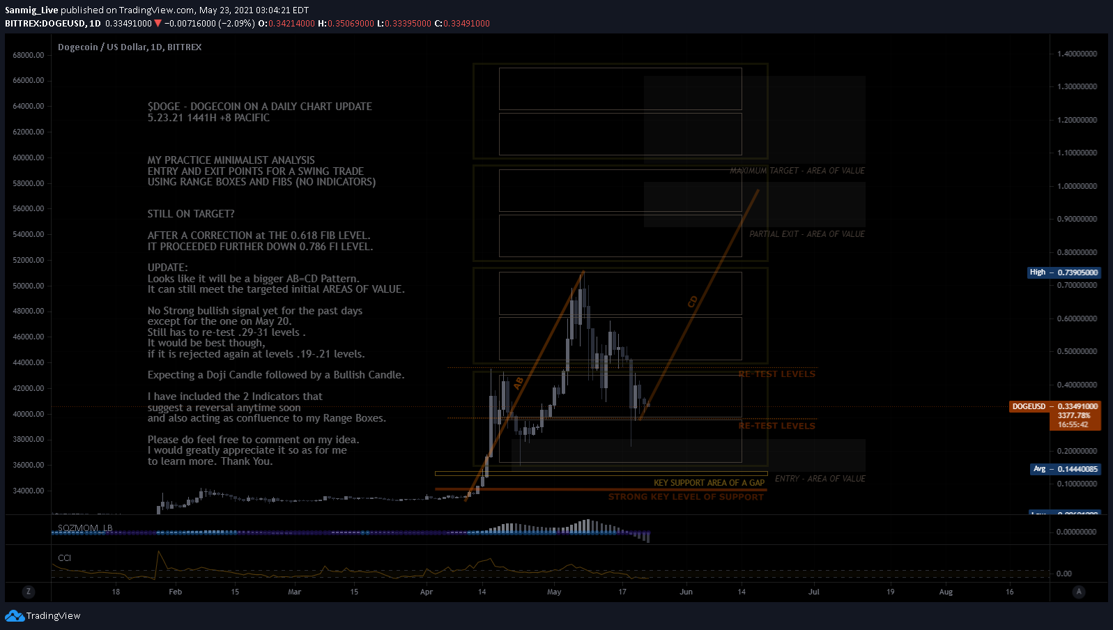Viewport: 1113px width, 630px height.
Task: Click the AB trendline label
Action: pyautogui.click(x=518, y=383)
